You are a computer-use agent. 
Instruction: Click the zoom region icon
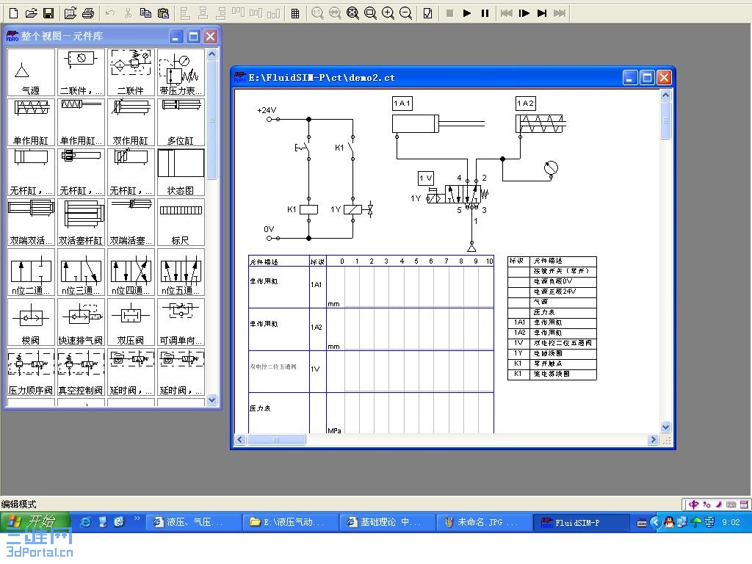(x=370, y=13)
